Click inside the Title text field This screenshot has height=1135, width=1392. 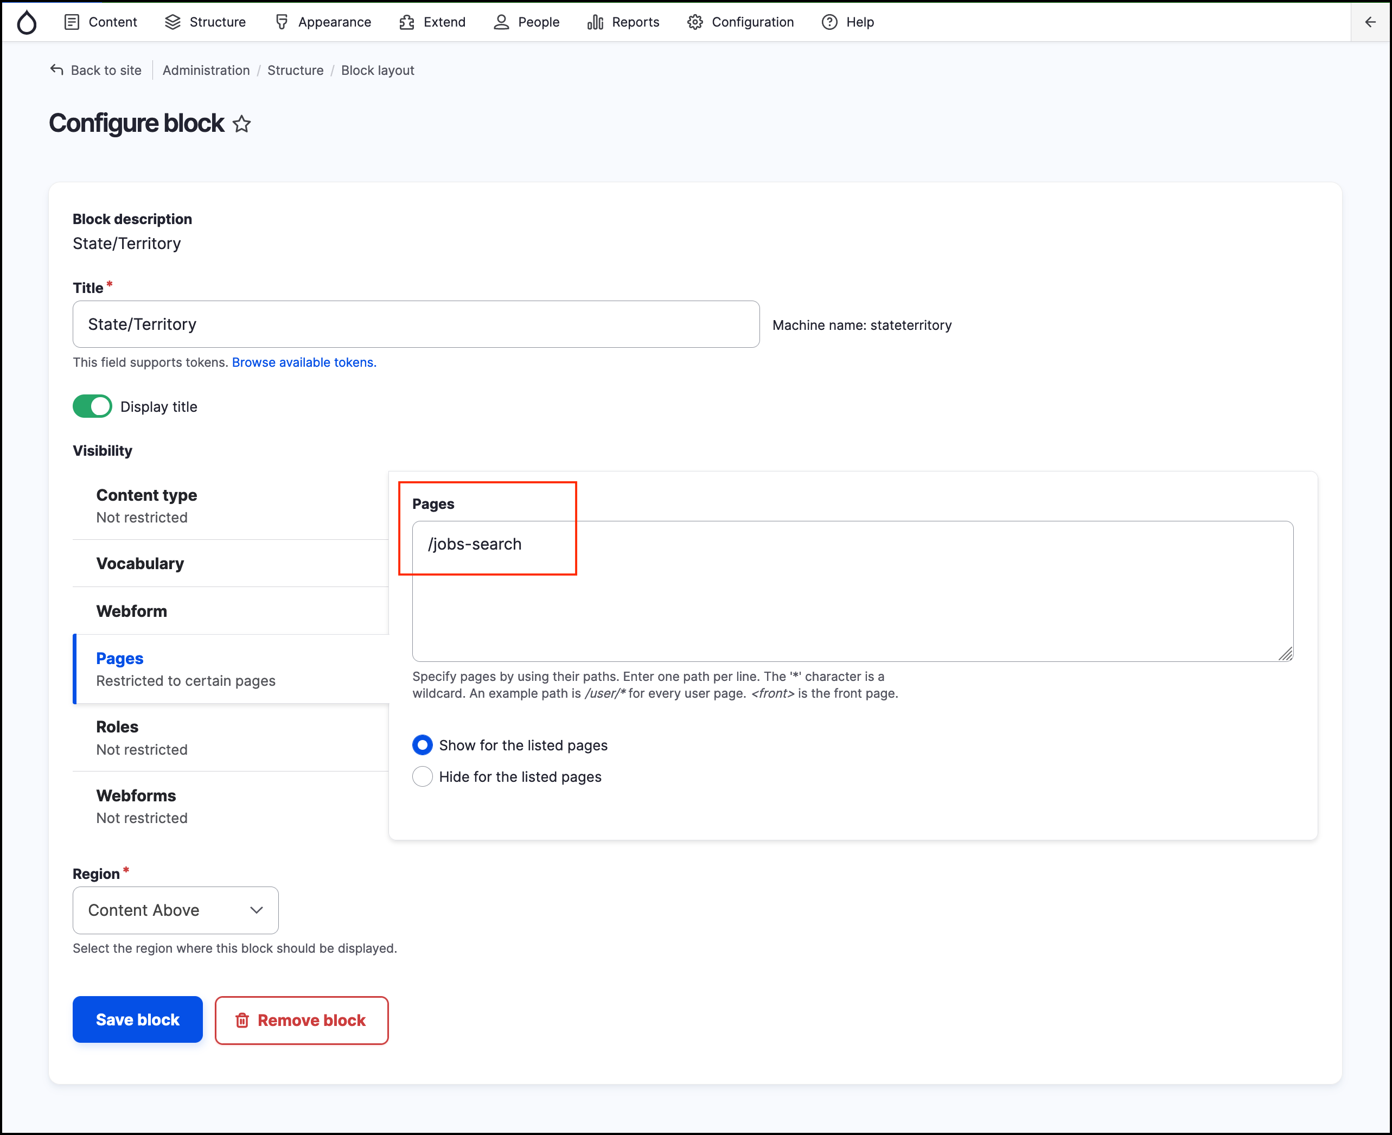click(x=416, y=324)
